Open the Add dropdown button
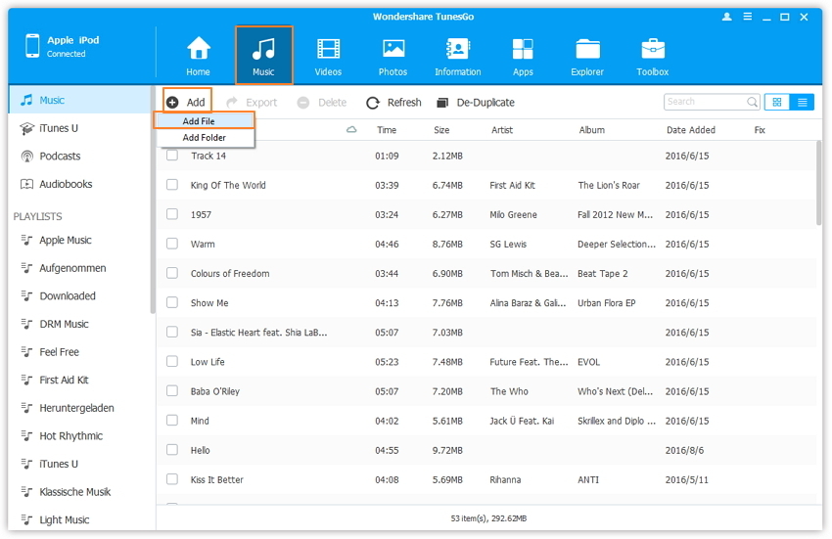 point(186,102)
